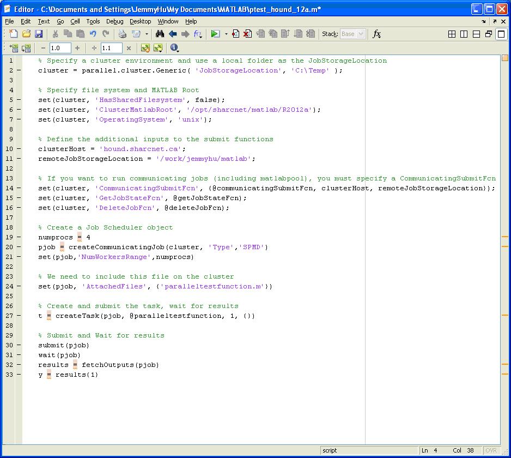Click the 1.0 increment value field

click(60, 48)
